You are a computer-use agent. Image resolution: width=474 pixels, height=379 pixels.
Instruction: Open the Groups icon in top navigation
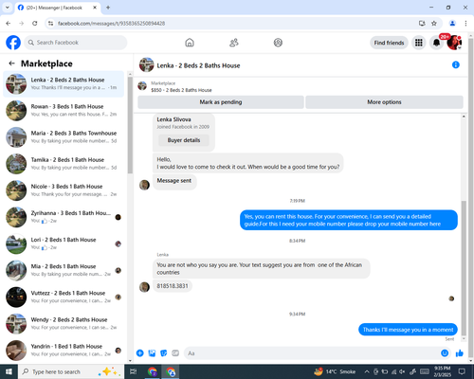coord(278,43)
